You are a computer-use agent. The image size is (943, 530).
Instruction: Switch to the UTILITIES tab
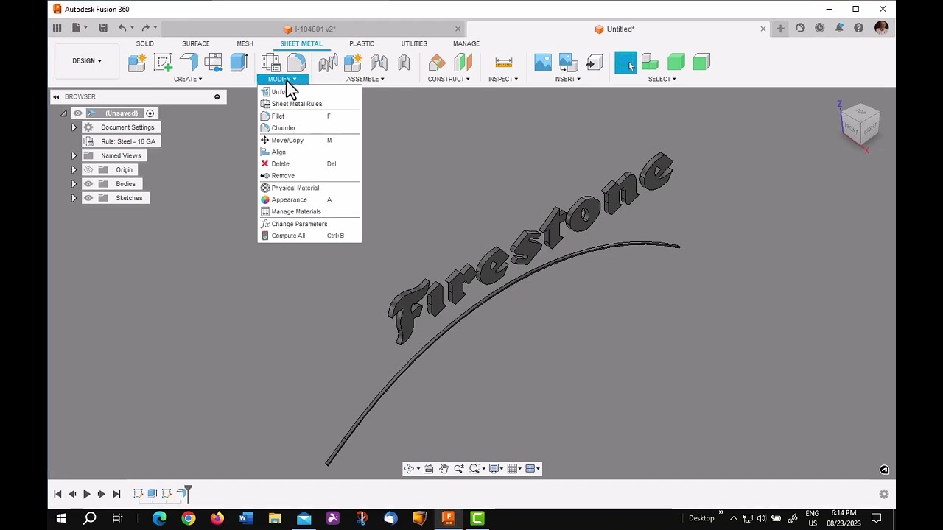click(x=414, y=43)
